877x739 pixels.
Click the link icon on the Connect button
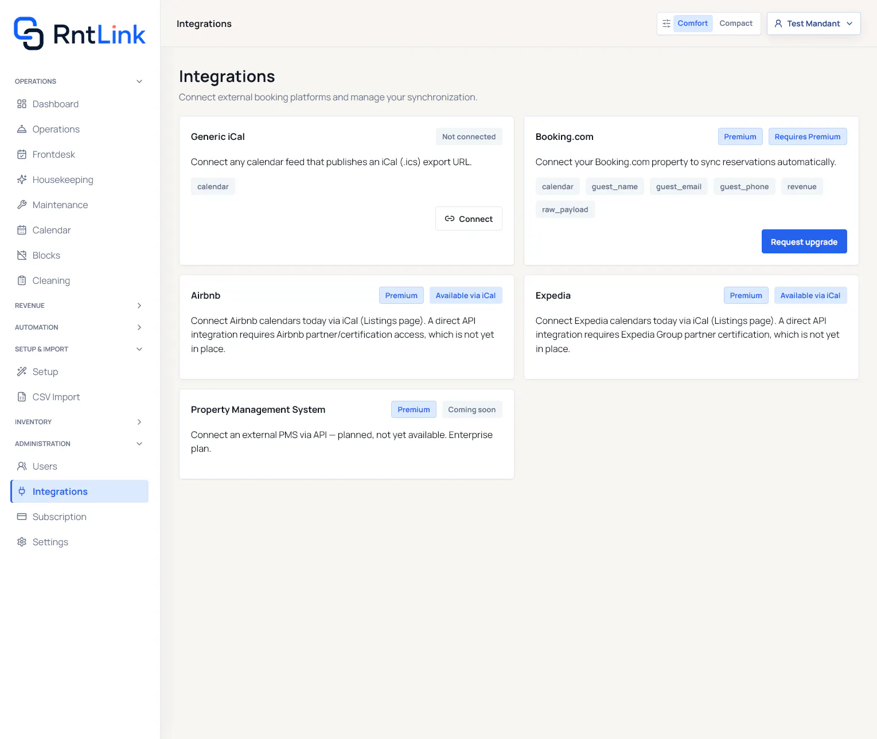pos(450,218)
